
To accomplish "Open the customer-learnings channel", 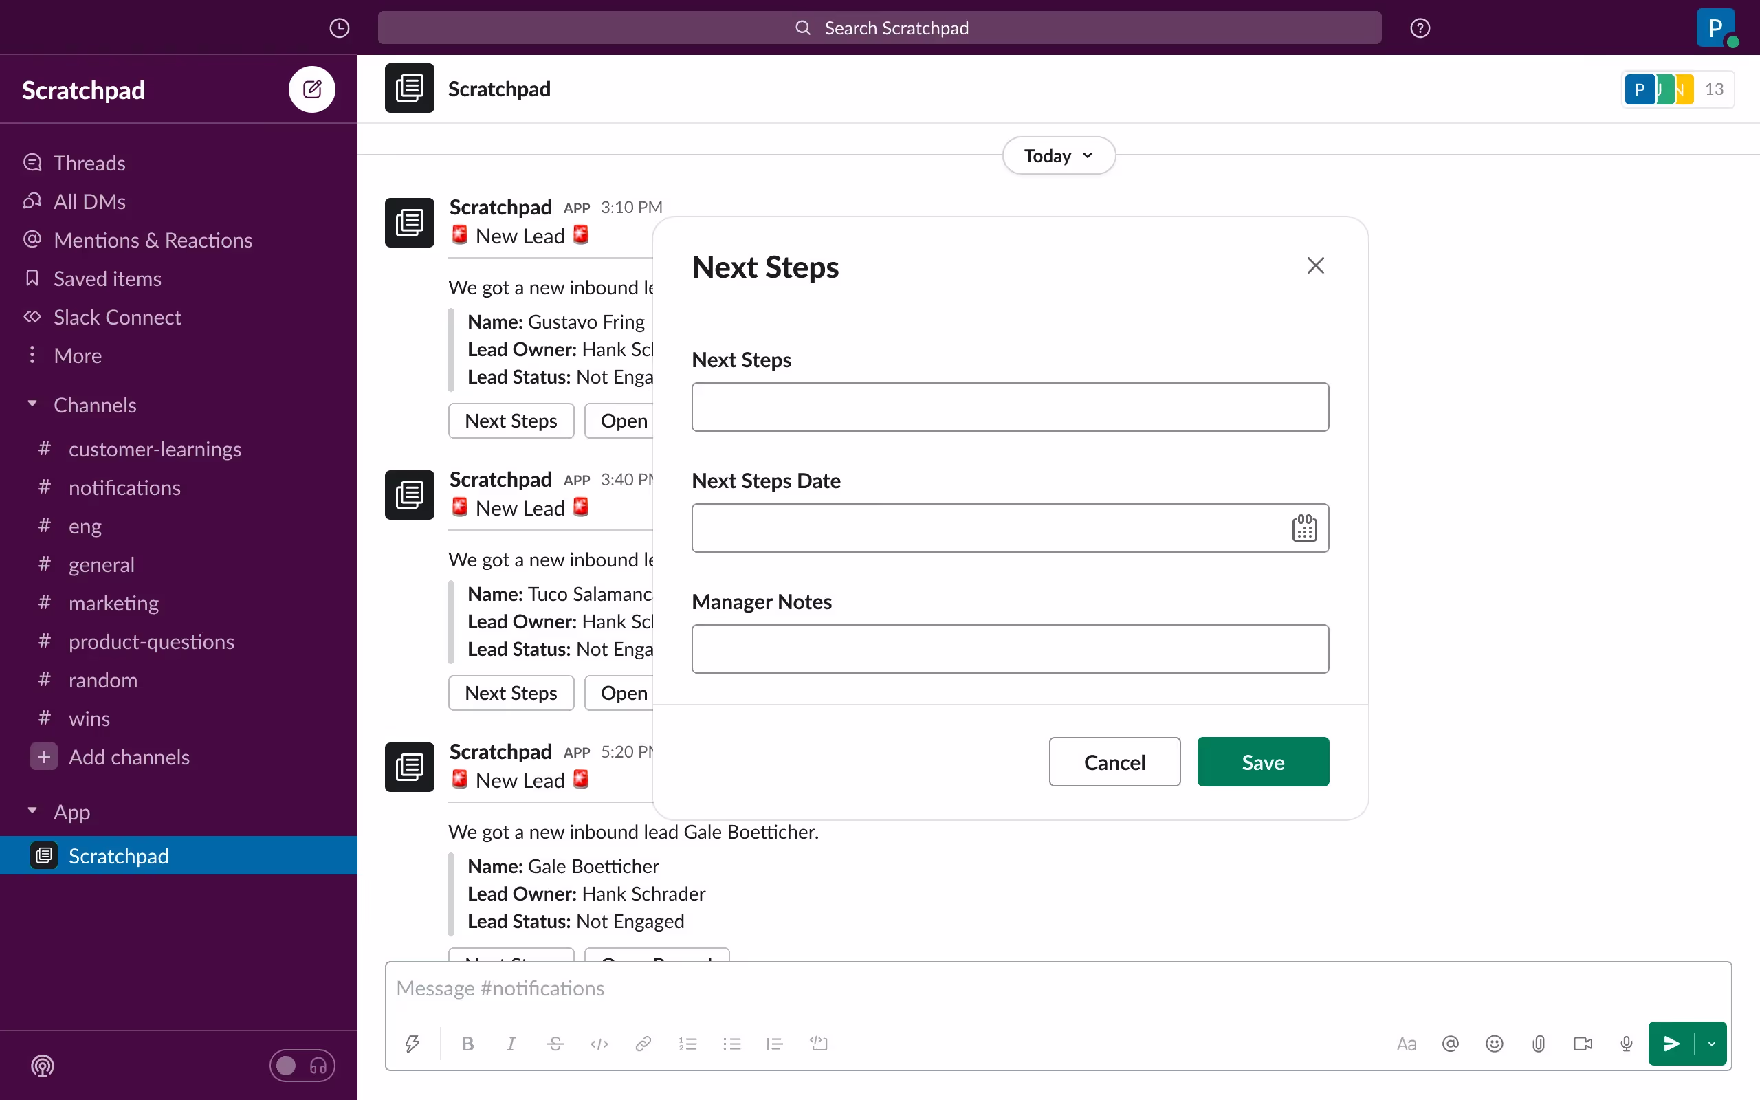I will [x=154, y=449].
